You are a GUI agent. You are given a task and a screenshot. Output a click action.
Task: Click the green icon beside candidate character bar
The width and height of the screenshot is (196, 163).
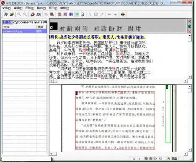click(x=190, y=26)
